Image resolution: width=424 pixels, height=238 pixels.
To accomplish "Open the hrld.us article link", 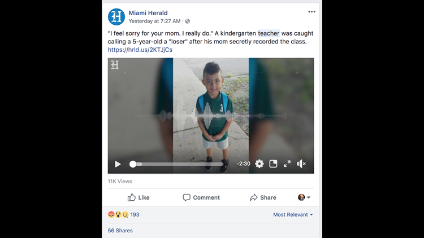I will pyautogui.click(x=140, y=50).
